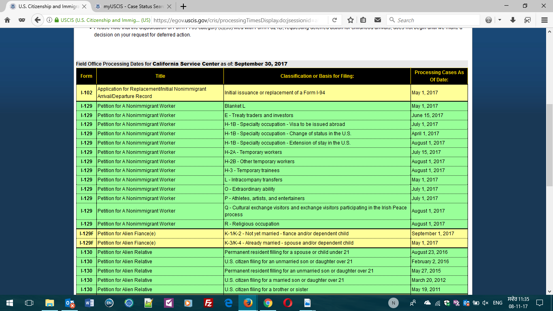Reload the current USCIS page
Screen dimensions: 553x311
pos(334,20)
